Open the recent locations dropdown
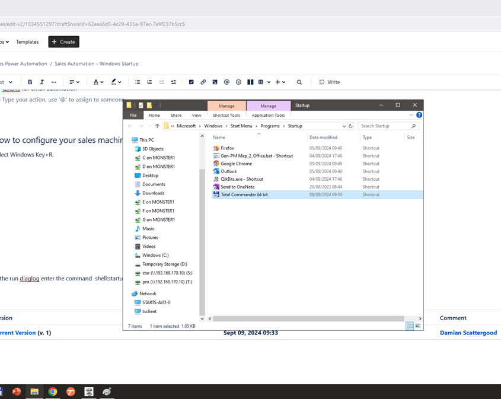 coord(149,126)
